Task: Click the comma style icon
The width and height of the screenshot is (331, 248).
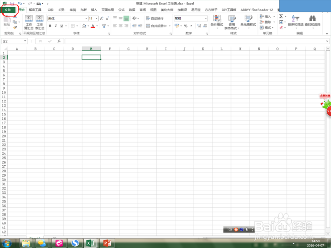Action: click(191, 26)
